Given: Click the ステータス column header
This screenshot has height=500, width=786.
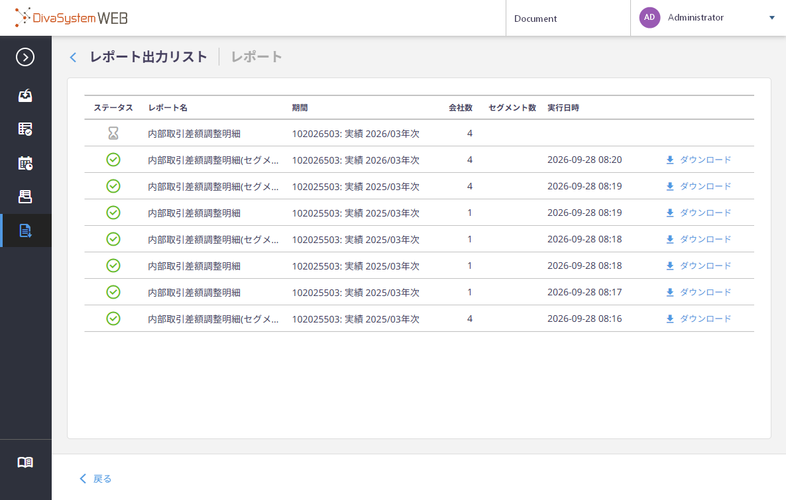Looking at the screenshot, I should [x=113, y=108].
